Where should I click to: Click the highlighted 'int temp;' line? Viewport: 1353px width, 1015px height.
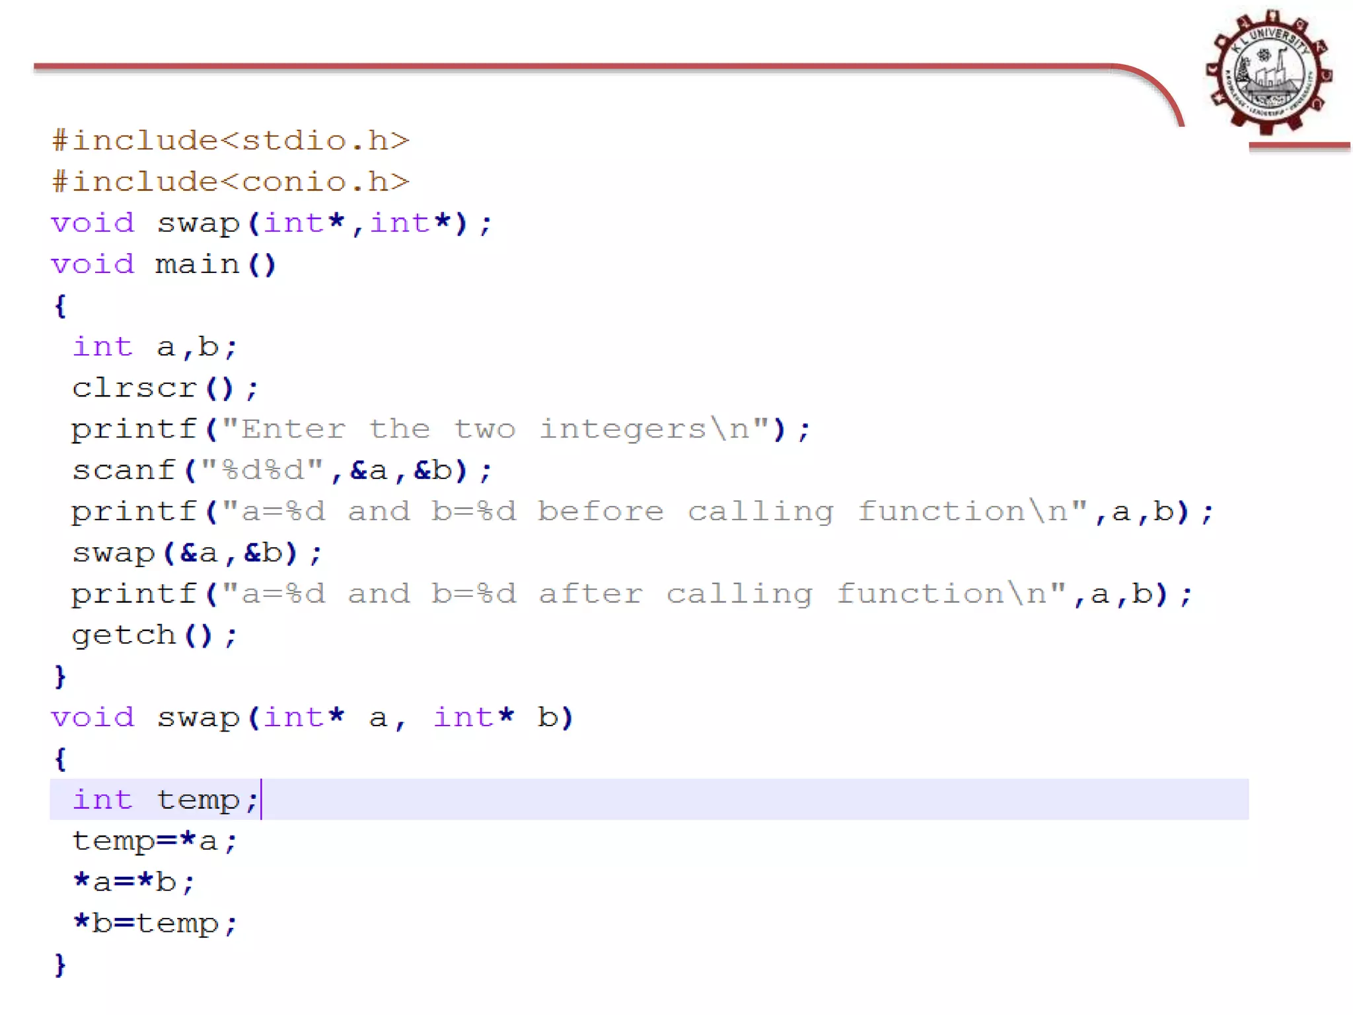click(165, 800)
